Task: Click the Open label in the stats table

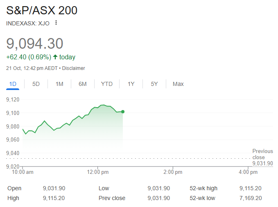Action: (x=14, y=188)
